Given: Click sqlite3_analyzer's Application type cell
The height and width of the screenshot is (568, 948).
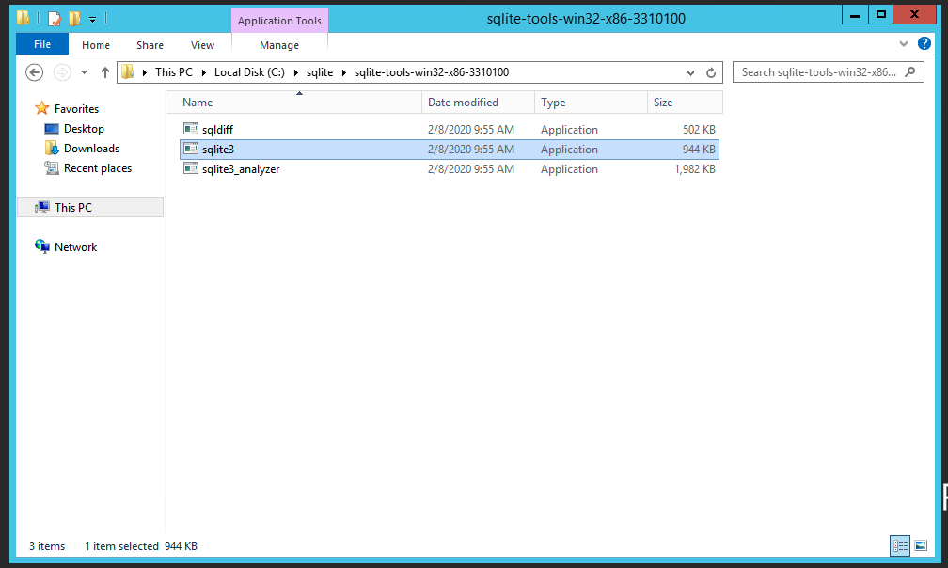Looking at the screenshot, I should coord(570,169).
